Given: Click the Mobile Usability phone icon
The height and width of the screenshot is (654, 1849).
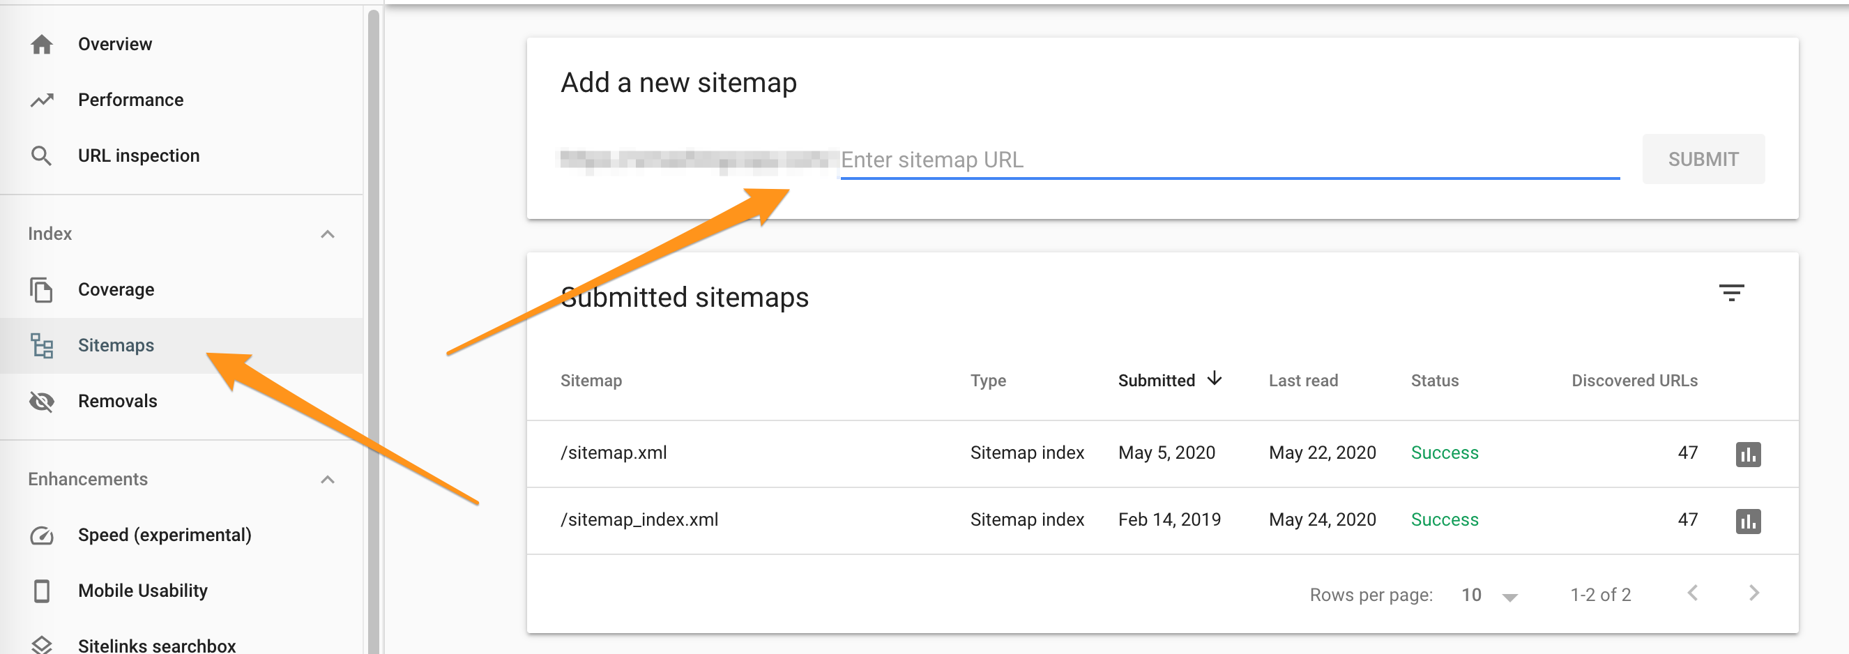Looking at the screenshot, I should point(42,591).
